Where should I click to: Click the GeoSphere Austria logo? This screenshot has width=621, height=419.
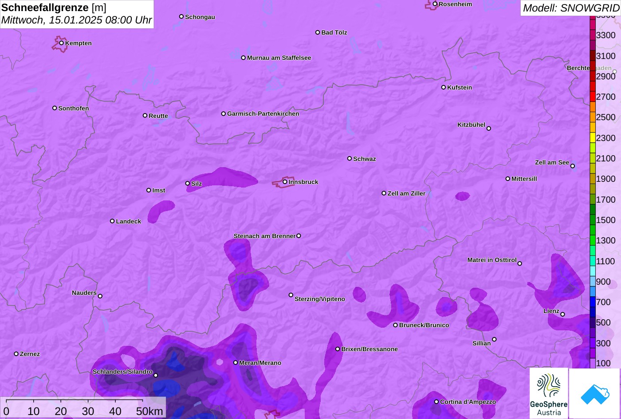click(x=549, y=393)
